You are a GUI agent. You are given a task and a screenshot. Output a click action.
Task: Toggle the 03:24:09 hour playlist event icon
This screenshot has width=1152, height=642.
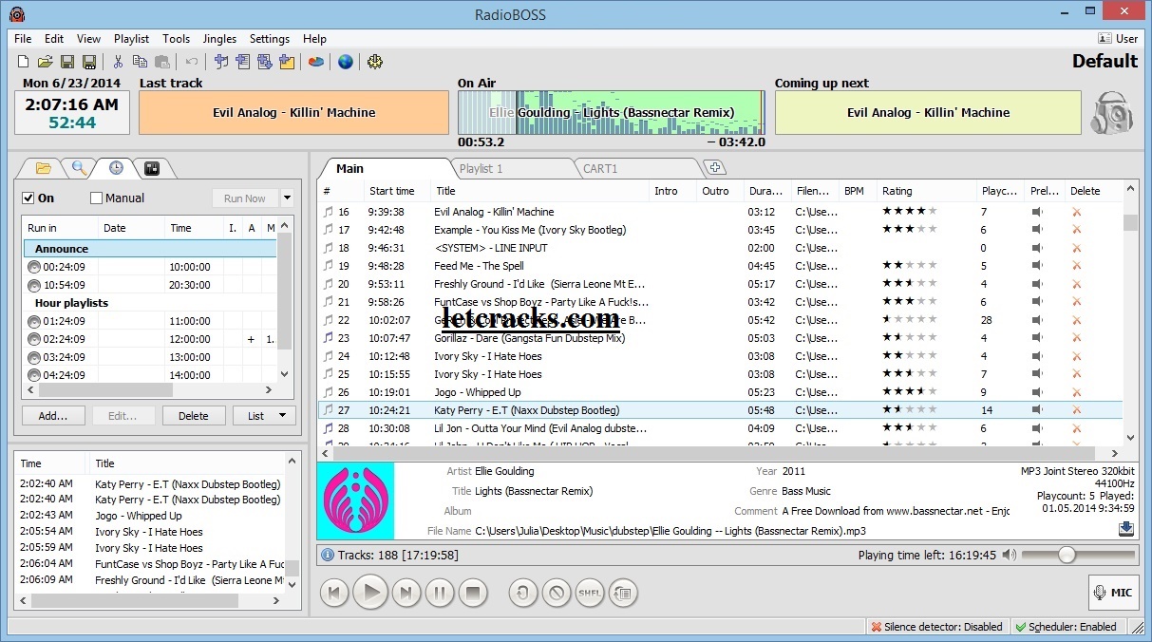tap(34, 357)
